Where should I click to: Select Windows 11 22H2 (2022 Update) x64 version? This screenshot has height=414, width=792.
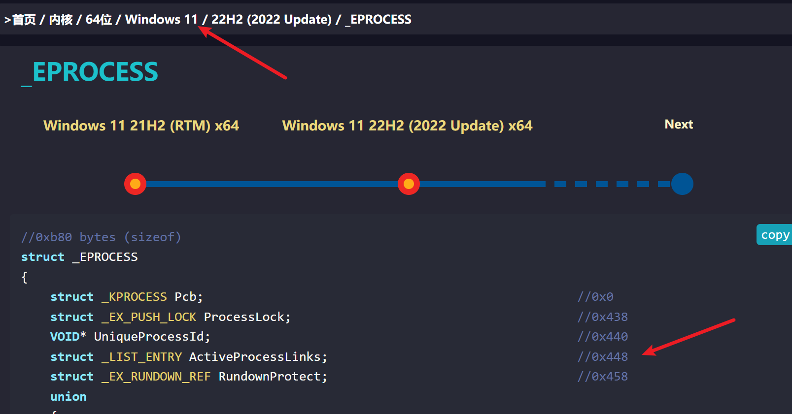pos(407,126)
